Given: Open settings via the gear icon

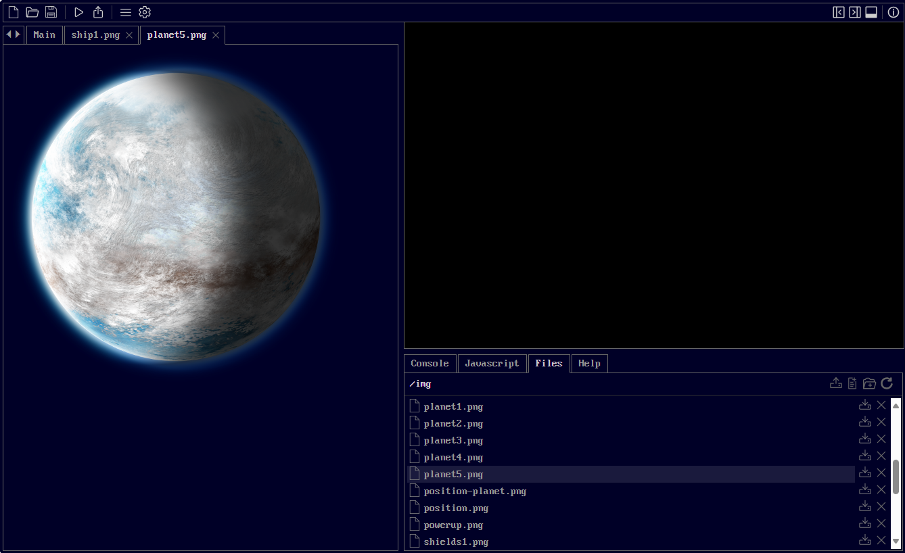Looking at the screenshot, I should pyautogui.click(x=145, y=12).
